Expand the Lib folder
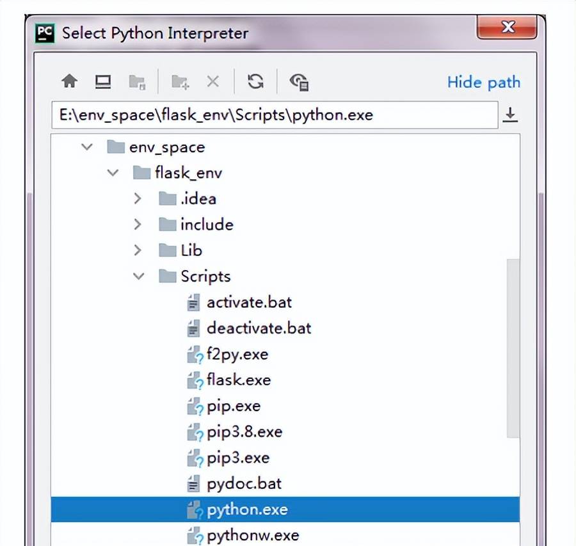The width and height of the screenshot is (576, 546). pyautogui.click(x=138, y=250)
